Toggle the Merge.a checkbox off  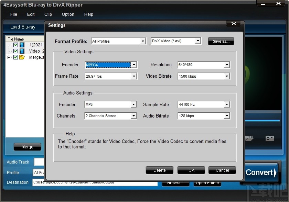click(16, 57)
